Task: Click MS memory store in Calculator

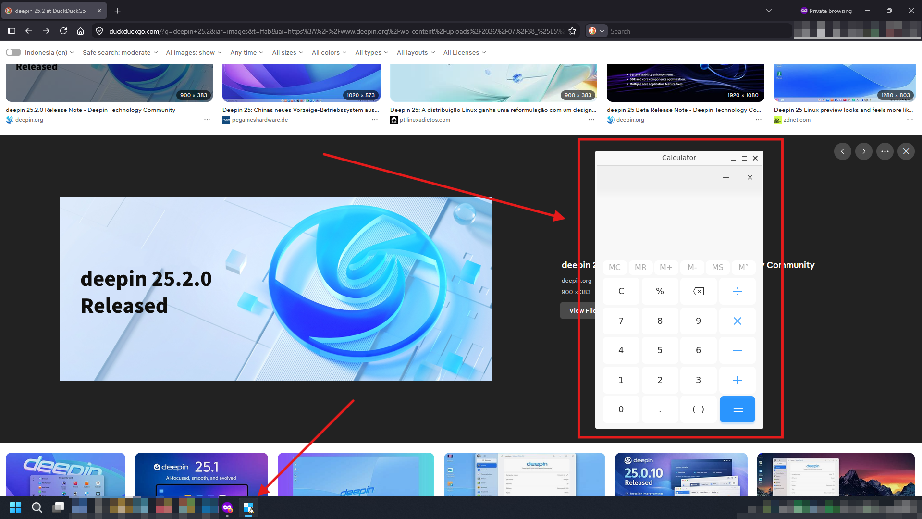Action: click(717, 267)
